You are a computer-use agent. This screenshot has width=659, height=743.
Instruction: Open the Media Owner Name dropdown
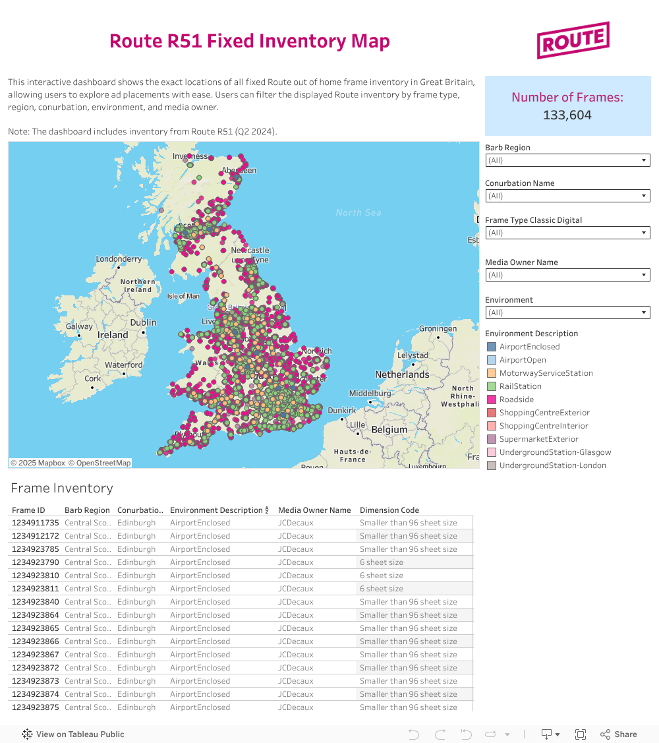click(x=567, y=275)
